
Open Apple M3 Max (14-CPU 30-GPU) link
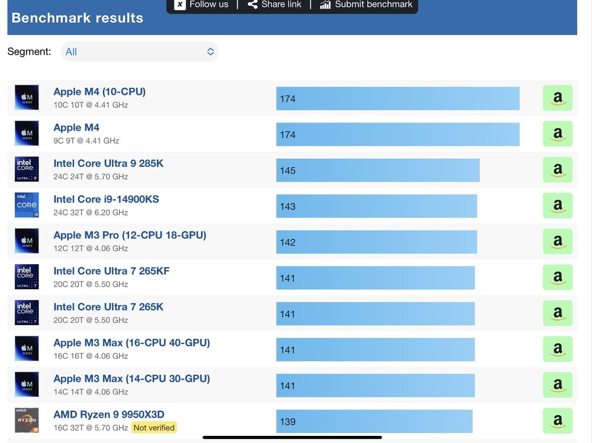click(x=132, y=379)
